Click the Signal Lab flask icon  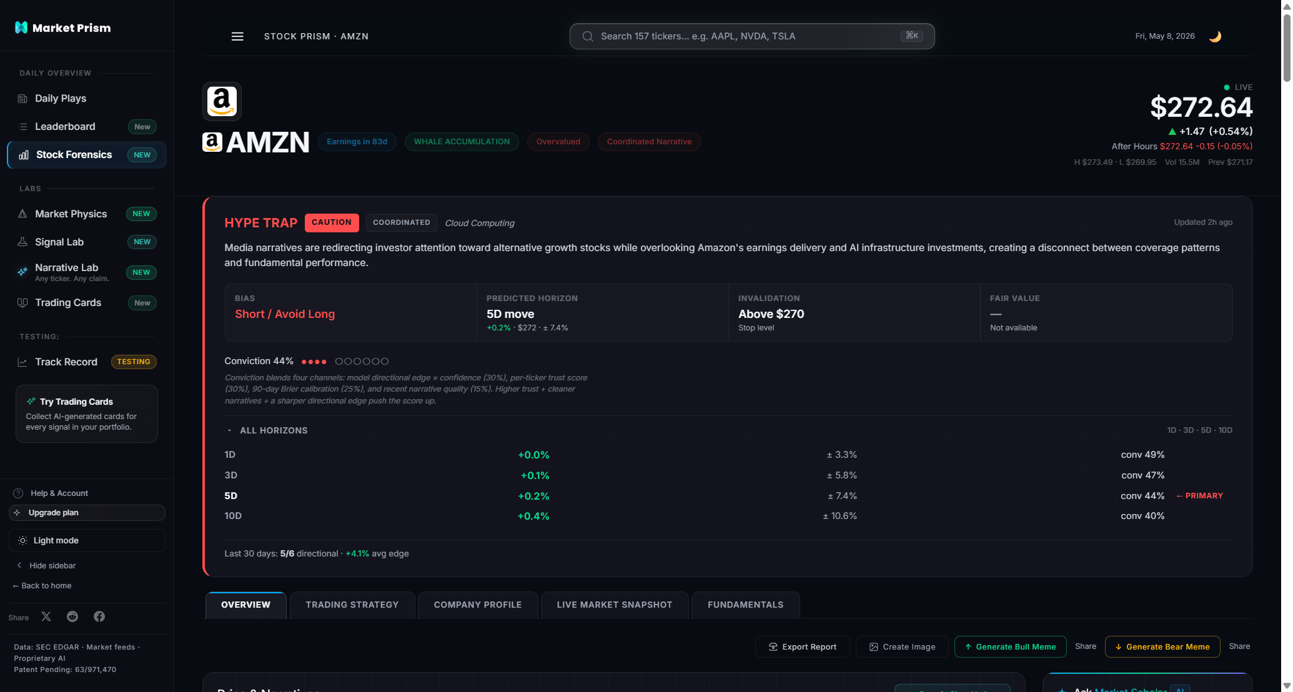(22, 242)
